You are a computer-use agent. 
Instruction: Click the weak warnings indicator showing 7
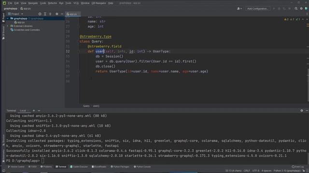292,19
